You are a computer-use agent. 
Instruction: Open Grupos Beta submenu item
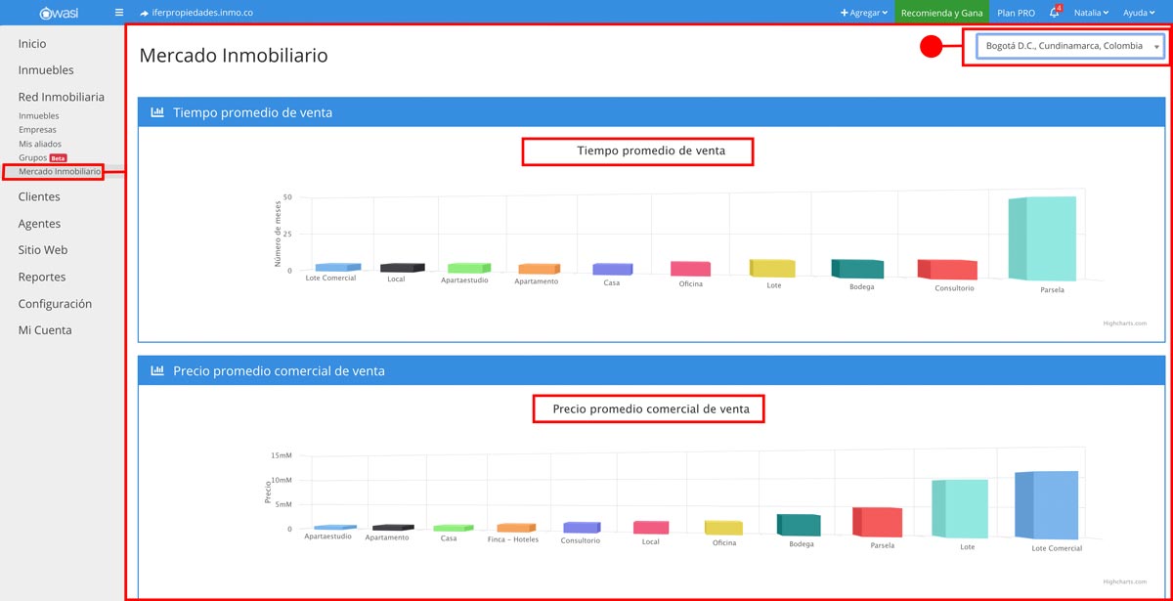33,157
